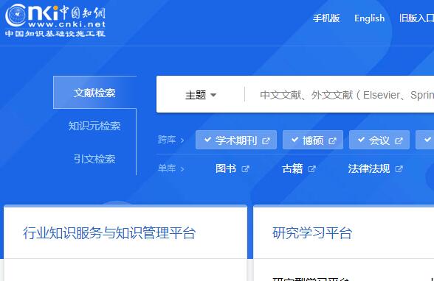This screenshot has height=281, width=434.
Task: Toggle the 学术期刊 checkmark
Action: pos(207,140)
